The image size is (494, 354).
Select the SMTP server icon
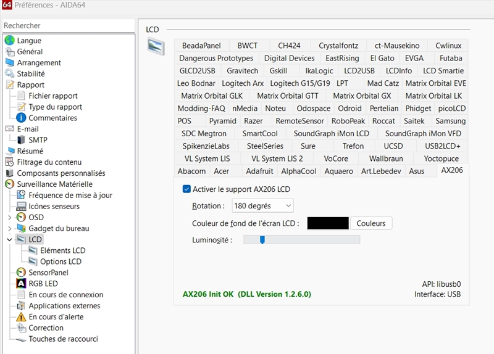click(x=21, y=140)
